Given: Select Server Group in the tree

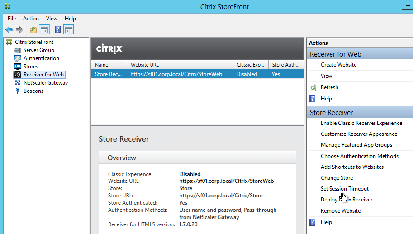Looking at the screenshot, I should click(x=39, y=50).
